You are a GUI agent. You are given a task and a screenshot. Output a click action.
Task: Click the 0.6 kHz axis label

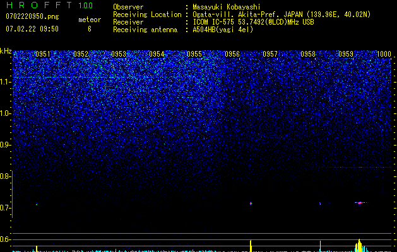[5, 239]
